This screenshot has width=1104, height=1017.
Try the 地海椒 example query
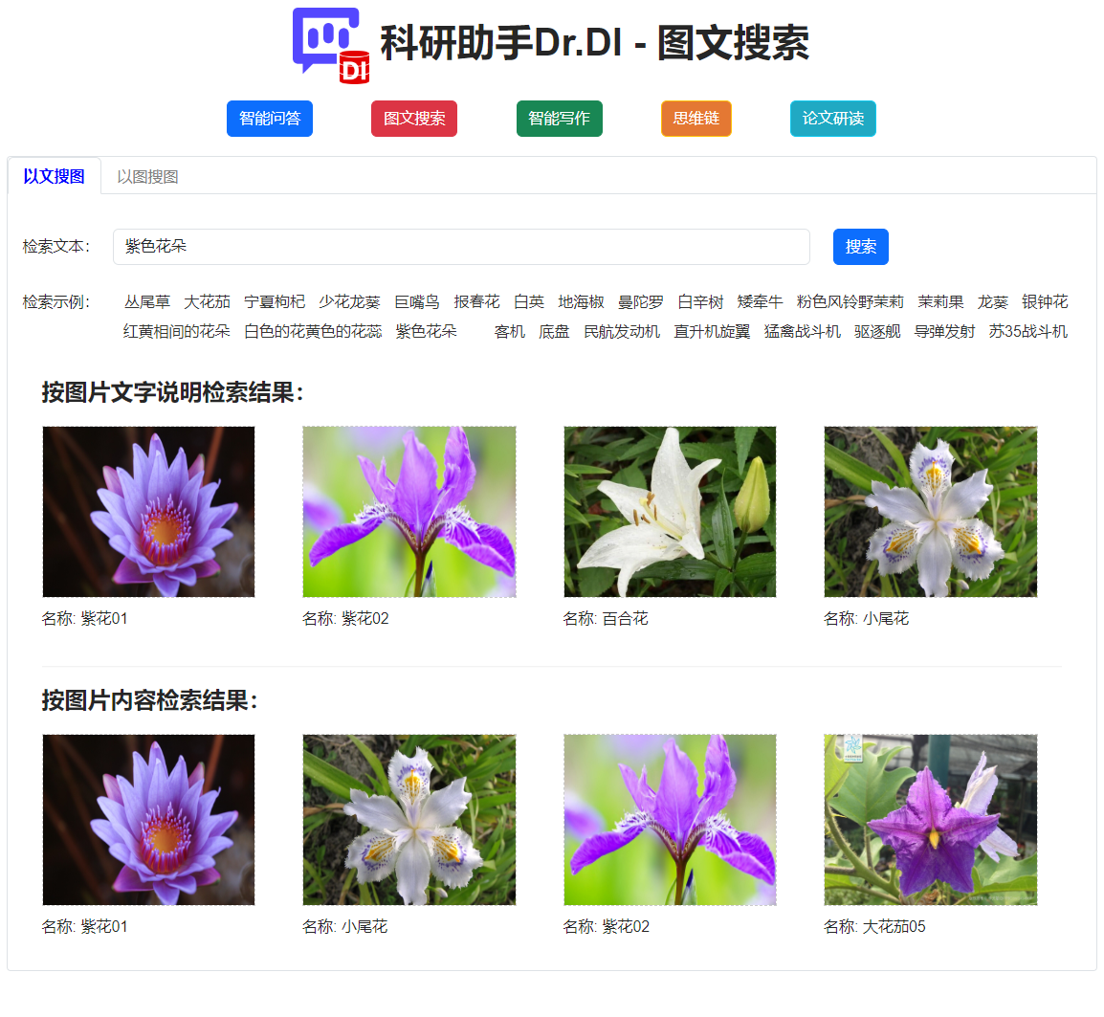tap(581, 302)
